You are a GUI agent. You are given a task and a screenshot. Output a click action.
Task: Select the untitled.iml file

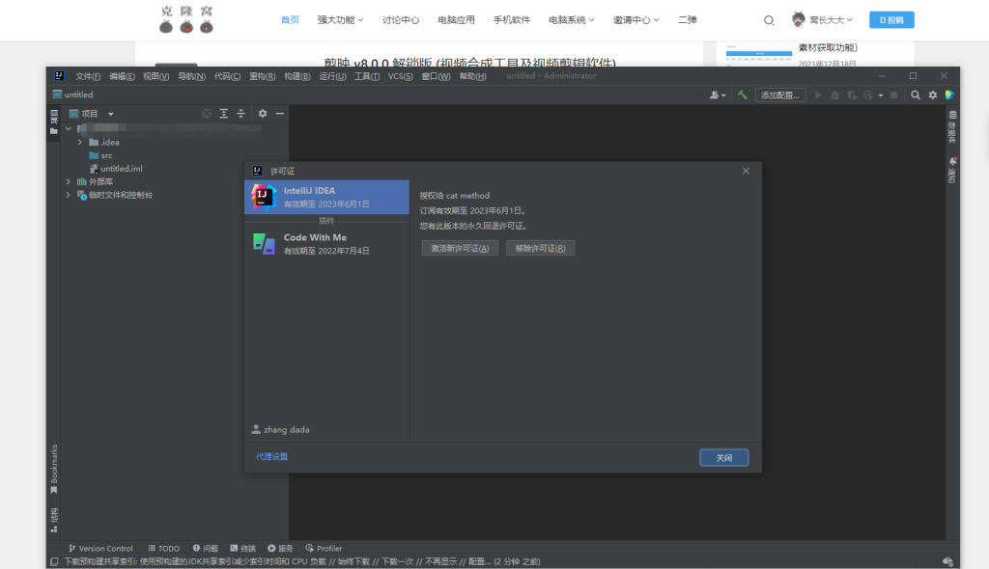tap(116, 169)
